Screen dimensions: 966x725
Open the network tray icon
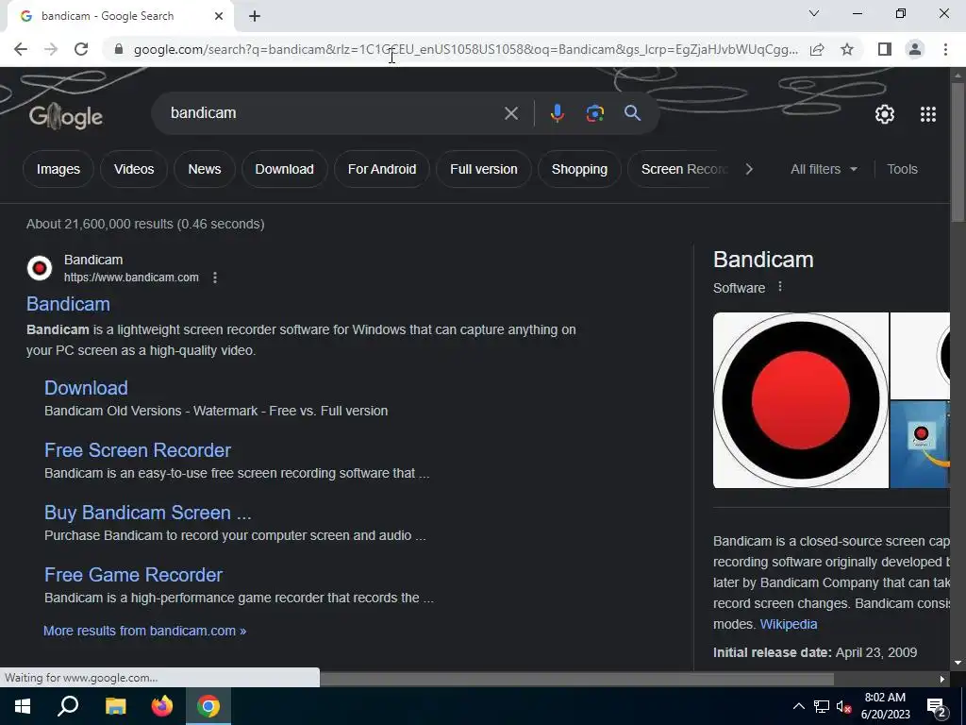point(822,706)
